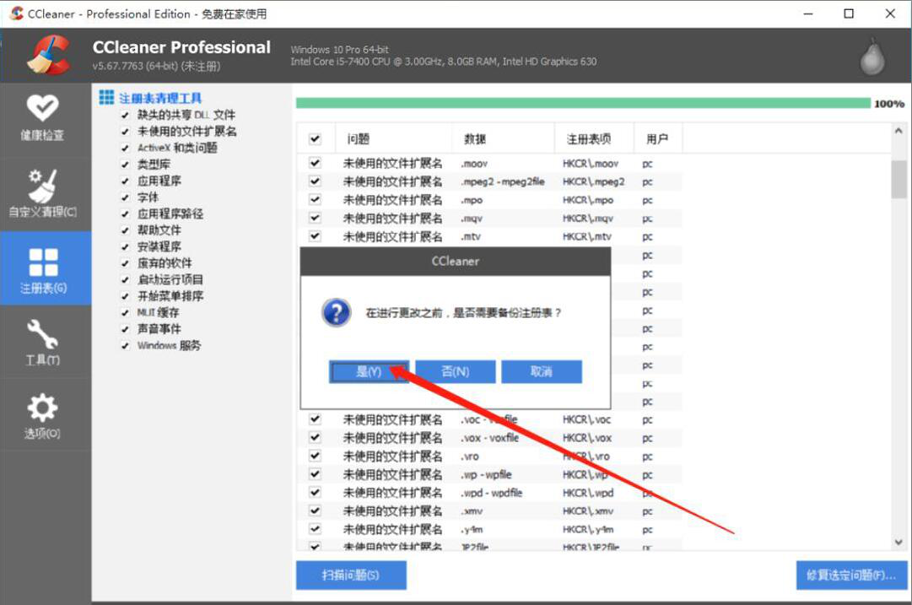Toggle 应用程序路径 checkbox
Screen dimensions: 912x605
pyautogui.click(x=125, y=213)
